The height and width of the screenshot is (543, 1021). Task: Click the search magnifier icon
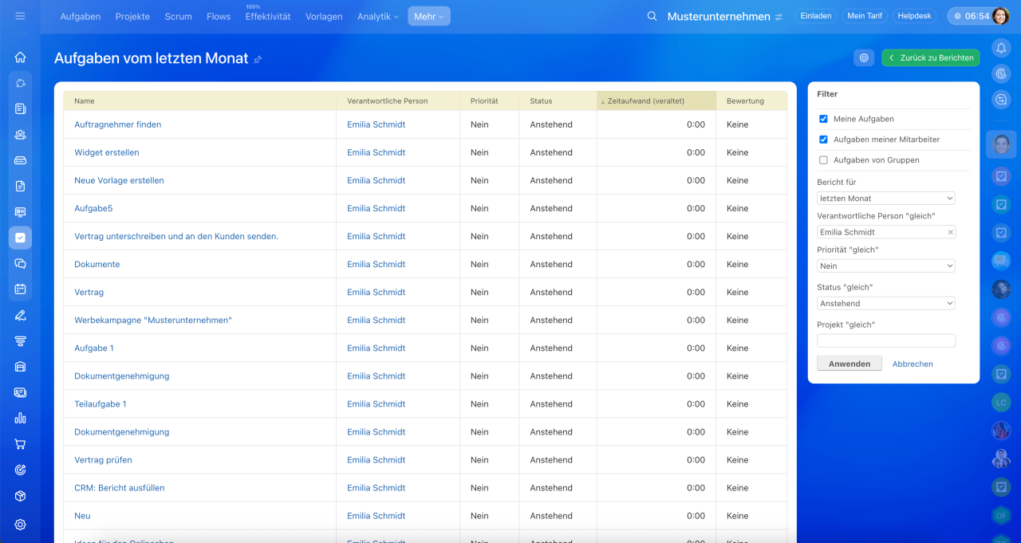(x=652, y=16)
